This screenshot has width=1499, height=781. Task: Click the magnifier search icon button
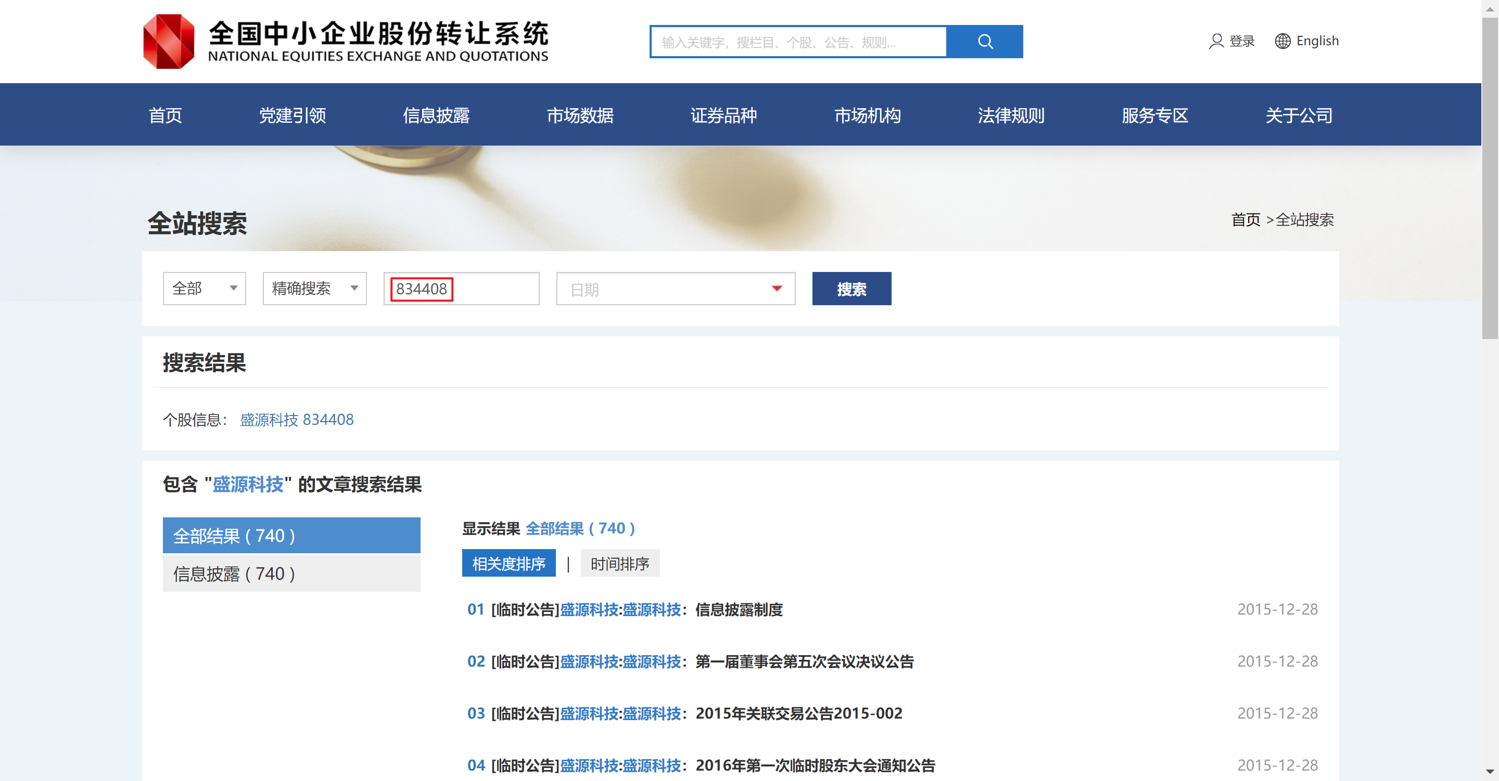984,41
